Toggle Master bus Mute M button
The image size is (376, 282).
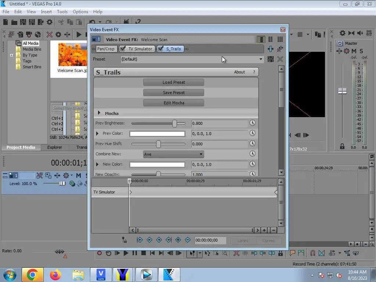coord(354,51)
